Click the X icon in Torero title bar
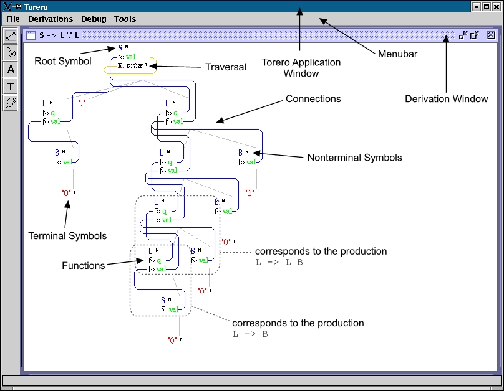Image resolution: width=504 pixels, height=391 pixels. pyautogui.click(x=7, y=6)
